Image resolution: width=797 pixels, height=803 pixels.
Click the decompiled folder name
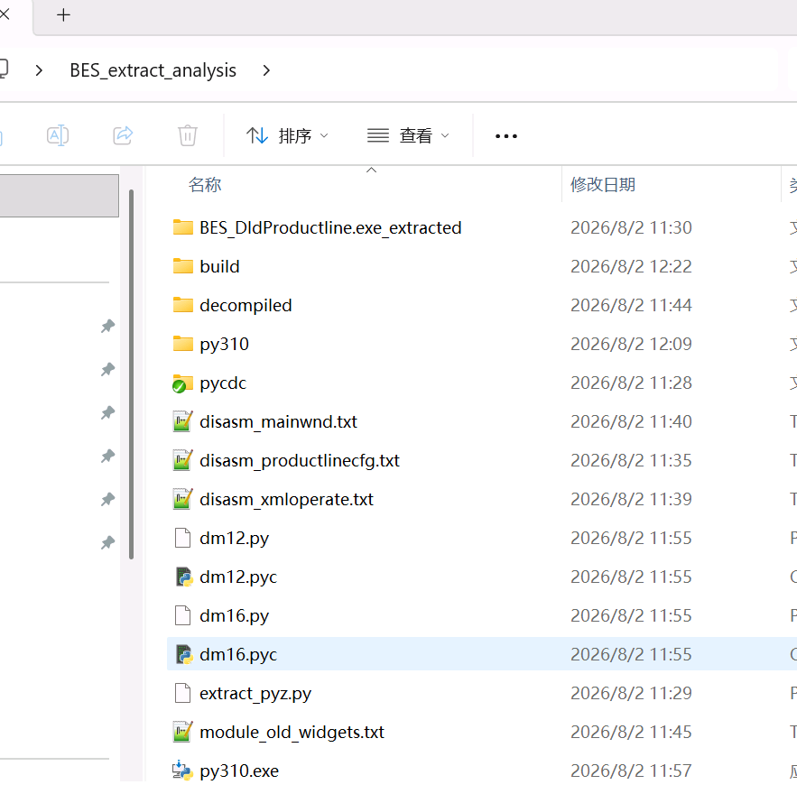click(246, 305)
